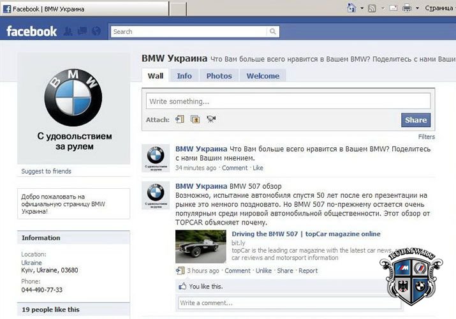Click the BMW Украина page title heading
Screen dimensions: 456x319
coord(174,58)
